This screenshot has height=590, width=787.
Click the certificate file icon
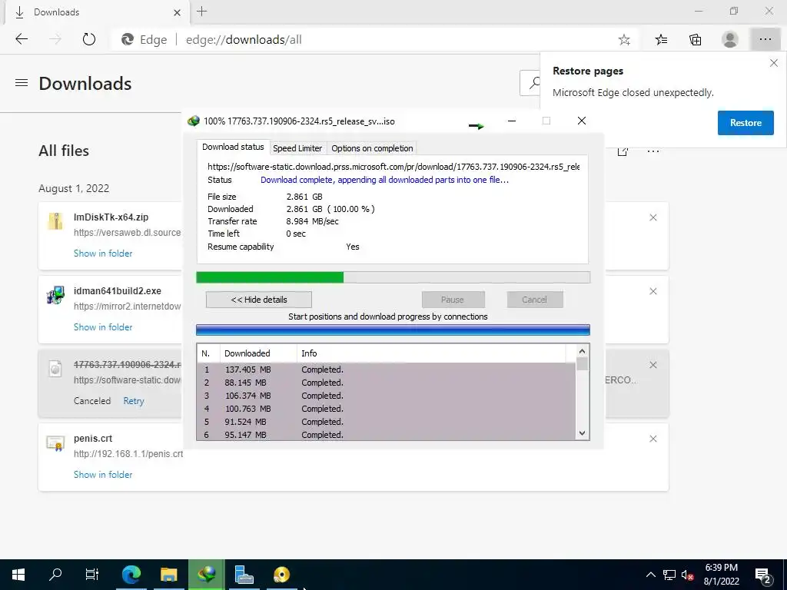click(x=55, y=443)
